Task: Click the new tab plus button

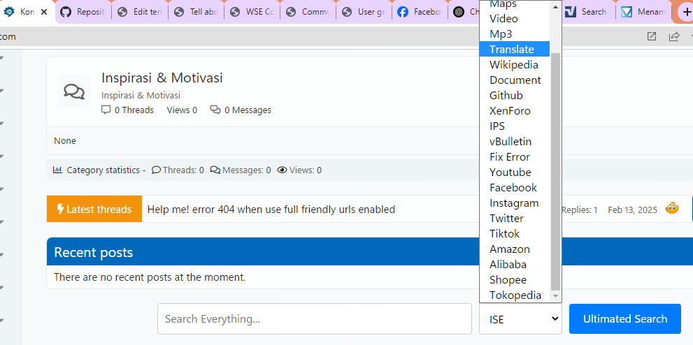Action: pyautogui.click(x=687, y=12)
